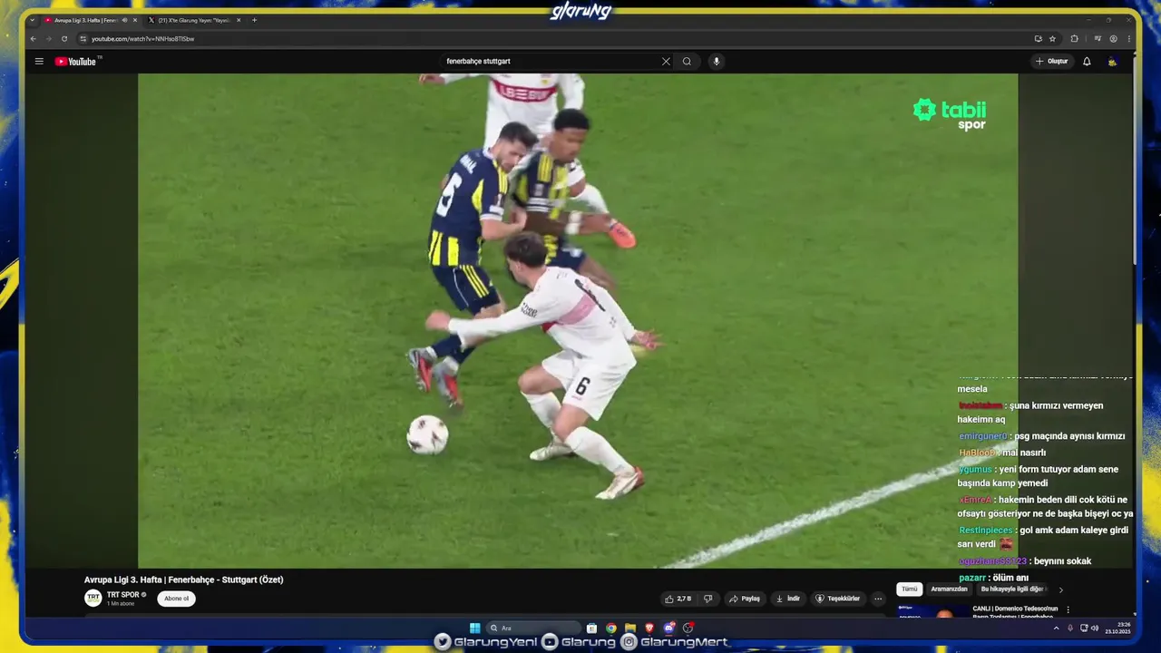Open the YouTube account avatar menu

click(x=1112, y=62)
